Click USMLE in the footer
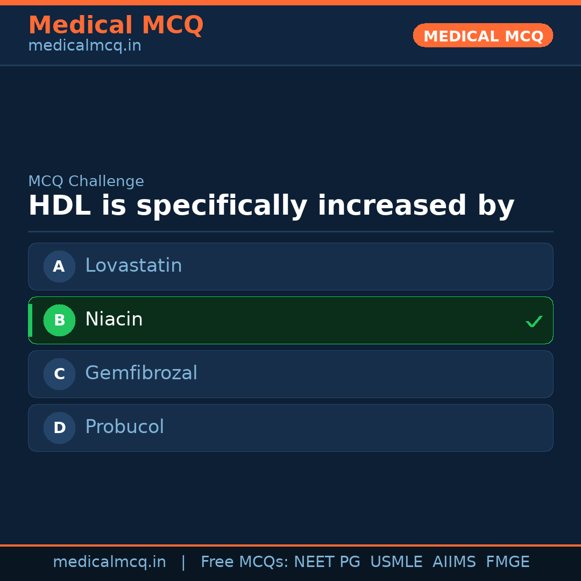The image size is (581, 581). [x=396, y=562]
